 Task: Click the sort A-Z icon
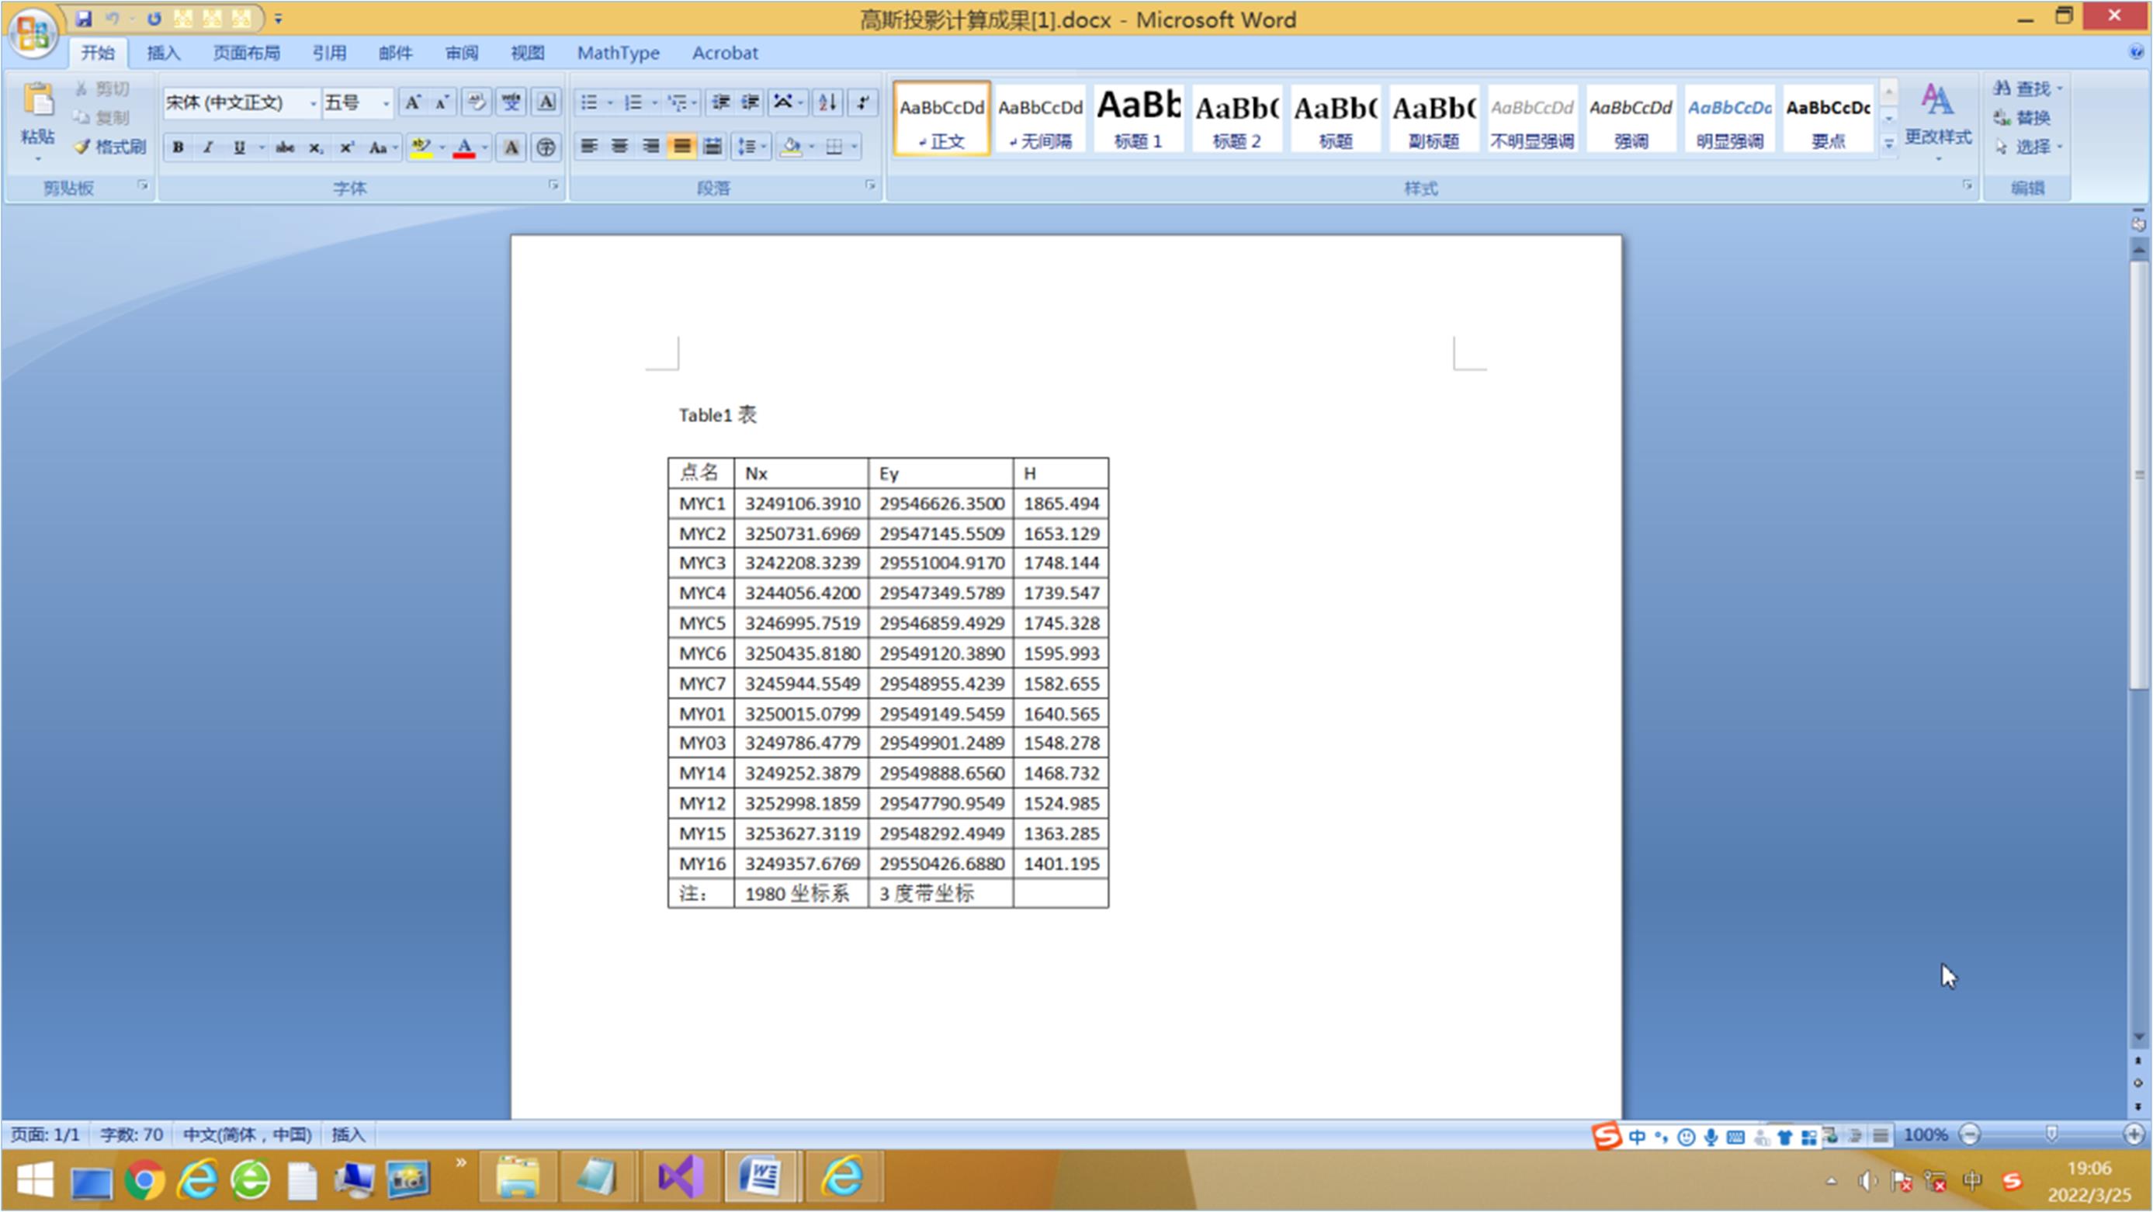point(827,102)
